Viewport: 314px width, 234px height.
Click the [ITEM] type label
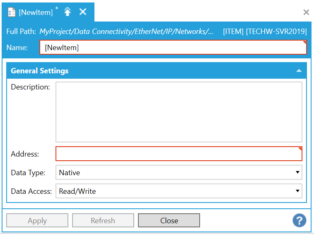(x=233, y=31)
